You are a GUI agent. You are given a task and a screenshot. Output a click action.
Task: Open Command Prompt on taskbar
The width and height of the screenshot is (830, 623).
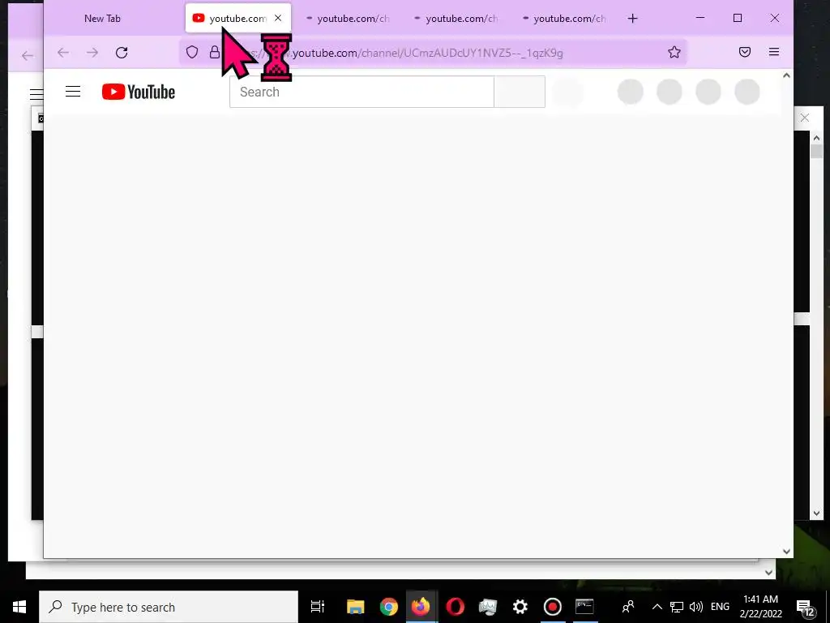coord(585,607)
